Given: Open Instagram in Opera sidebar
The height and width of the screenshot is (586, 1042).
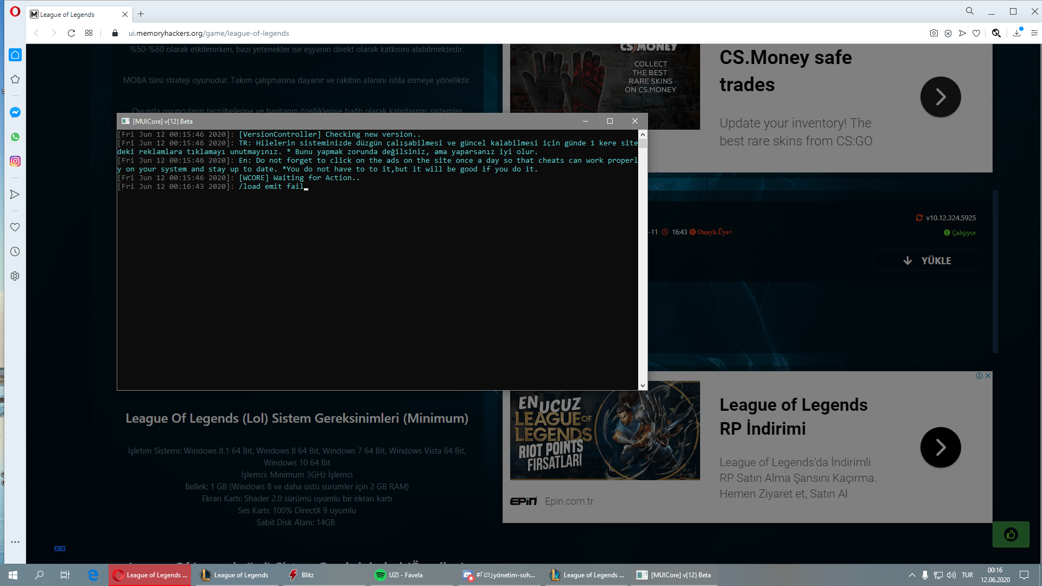Looking at the screenshot, I should [15, 161].
